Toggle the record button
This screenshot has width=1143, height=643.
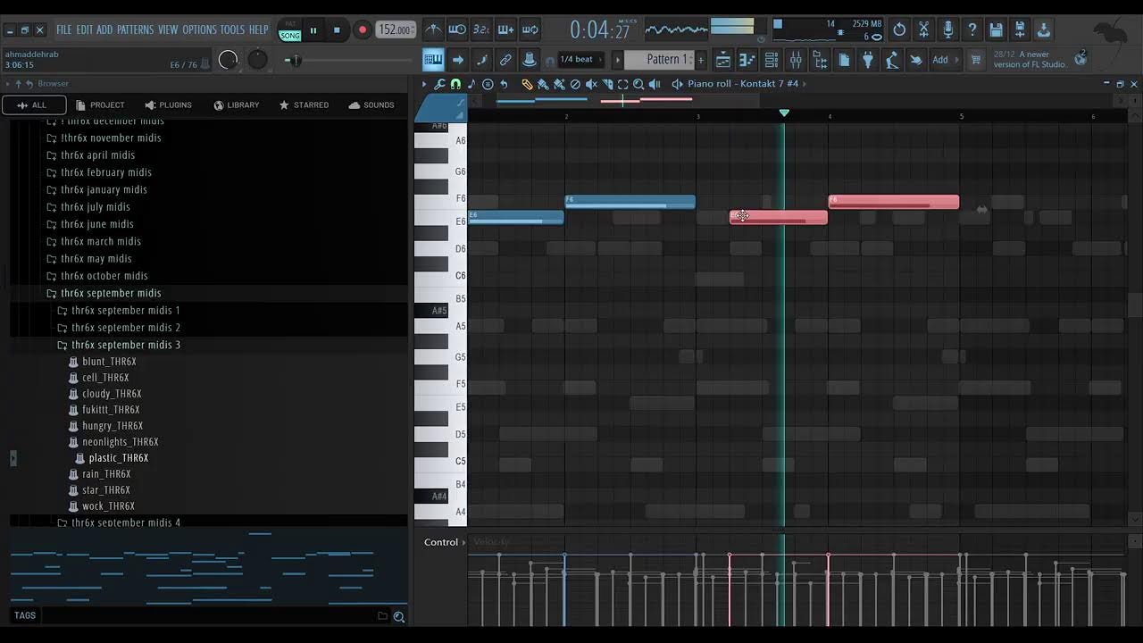coord(362,30)
